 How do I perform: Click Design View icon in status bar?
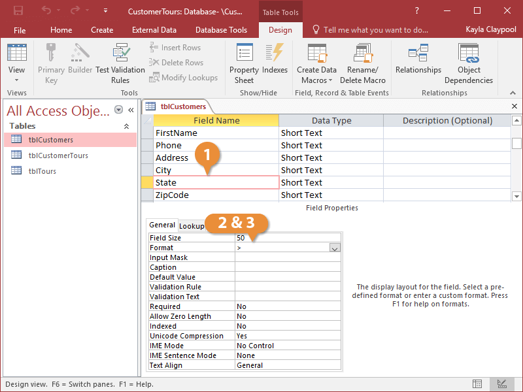pos(501,384)
